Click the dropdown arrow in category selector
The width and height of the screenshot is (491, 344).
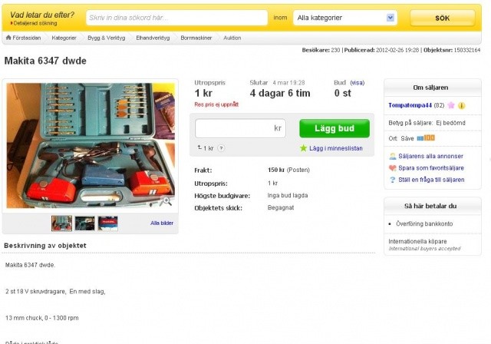tap(390, 18)
